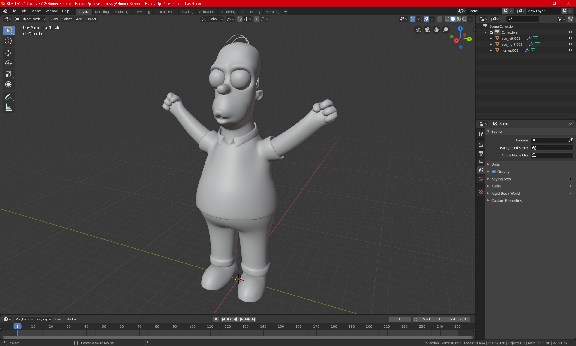Toggle X-ray view
The width and height of the screenshot is (576, 346).
439,19
